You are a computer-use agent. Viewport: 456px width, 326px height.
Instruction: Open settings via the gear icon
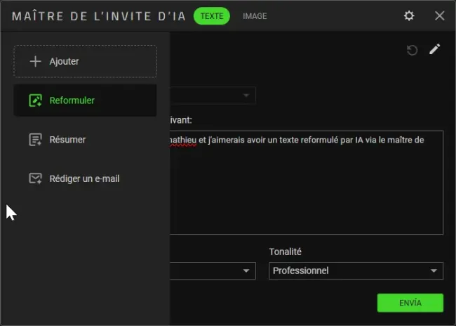pos(409,15)
